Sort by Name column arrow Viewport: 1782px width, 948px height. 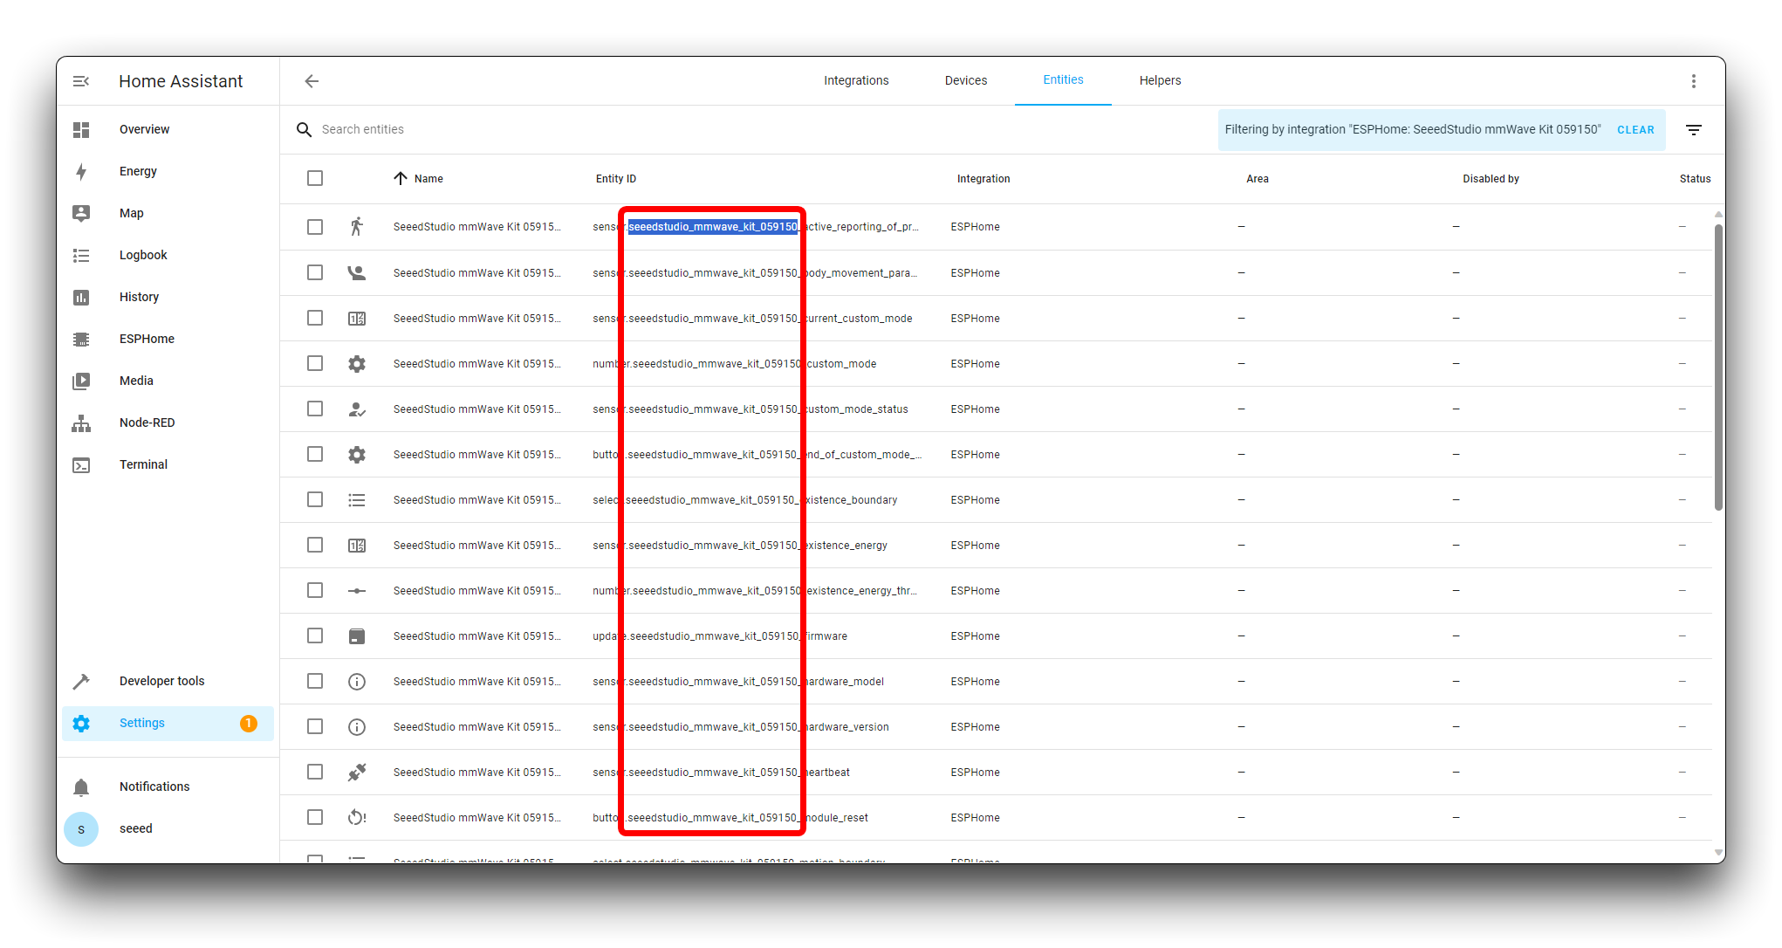[x=401, y=178]
